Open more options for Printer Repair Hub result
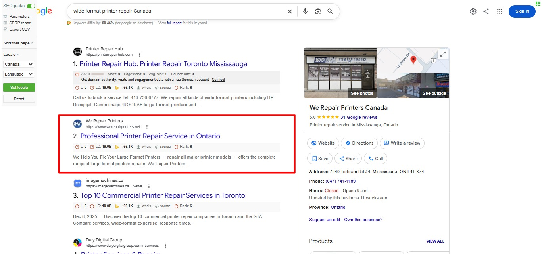 [139, 55]
